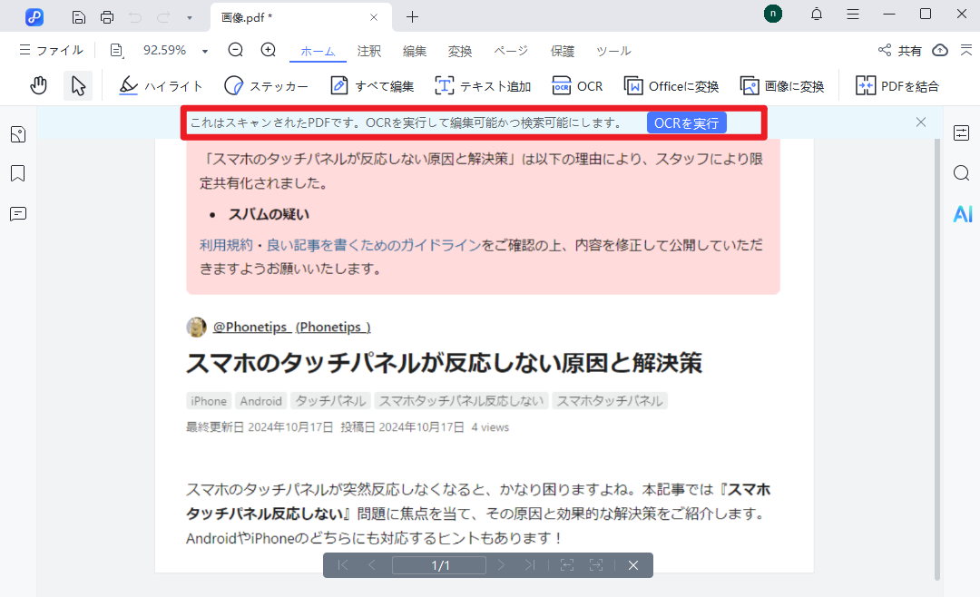Go to first page button
This screenshot has height=597, width=980.
(342, 565)
